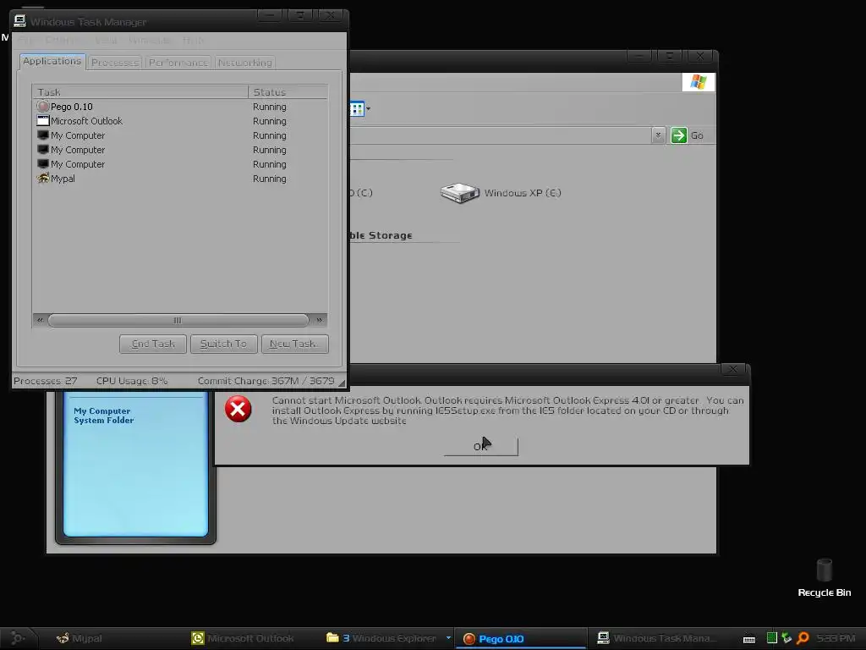The height and width of the screenshot is (650, 866).
Task: Click the green CPU meter tray icon
Action: [x=771, y=638]
